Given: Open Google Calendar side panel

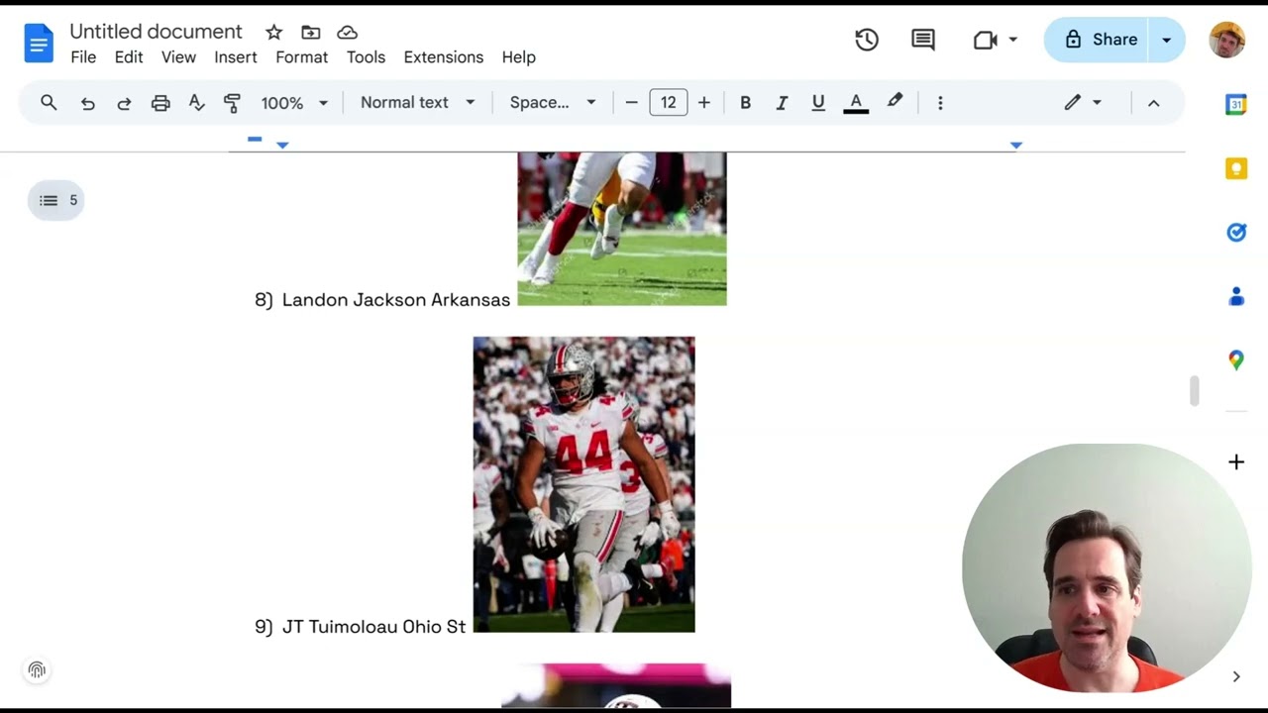Looking at the screenshot, I should click(x=1235, y=105).
